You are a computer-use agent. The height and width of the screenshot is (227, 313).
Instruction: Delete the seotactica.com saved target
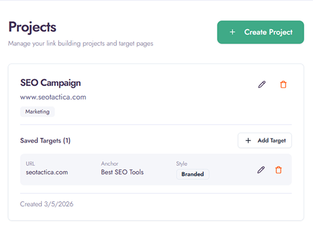coord(279,170)
